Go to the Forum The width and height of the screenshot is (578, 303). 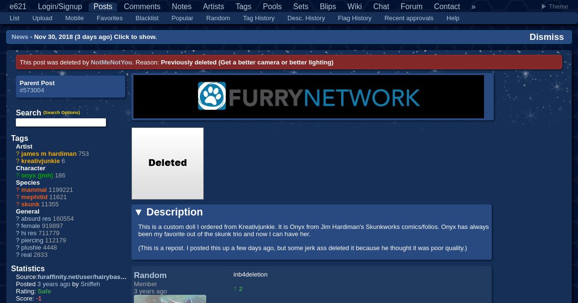[411, 7]
